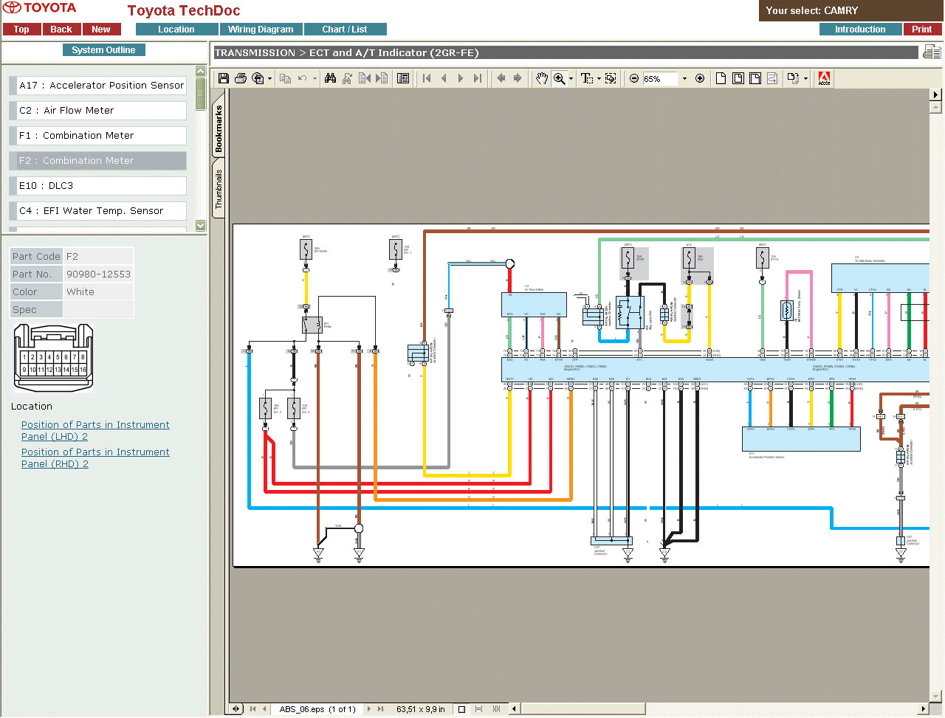Select the highlighted F2 : Combination Meter
945x718 pixels.
[x=97, y=161]
